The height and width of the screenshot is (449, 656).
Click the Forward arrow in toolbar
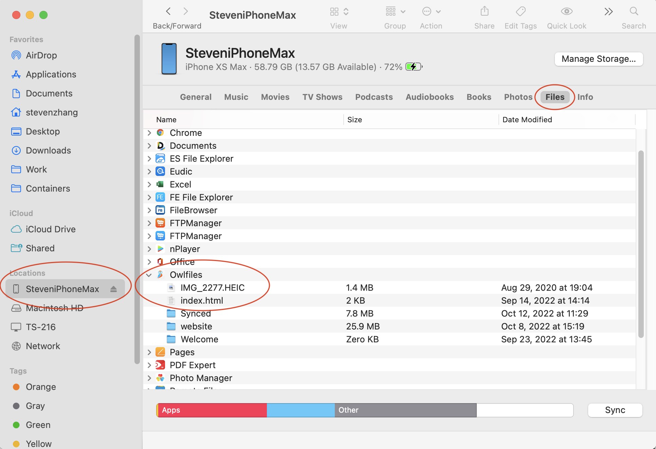[x=185, y=12]
